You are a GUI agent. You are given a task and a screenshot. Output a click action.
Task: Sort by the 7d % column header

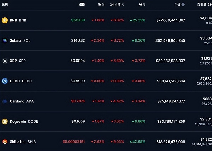tap(141, 5)
